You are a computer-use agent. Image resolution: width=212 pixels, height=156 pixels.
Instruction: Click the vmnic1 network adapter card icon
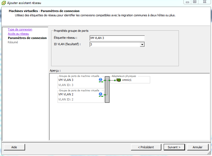[119, 80]
